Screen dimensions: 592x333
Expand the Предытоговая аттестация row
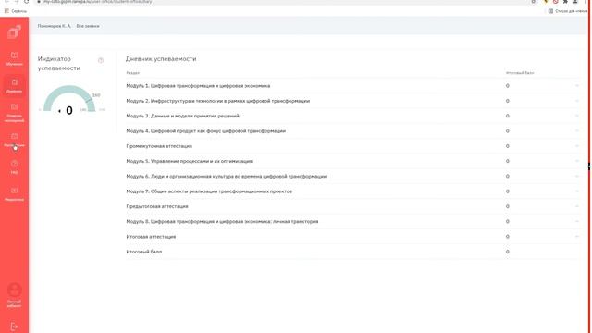tap(577, 206)
